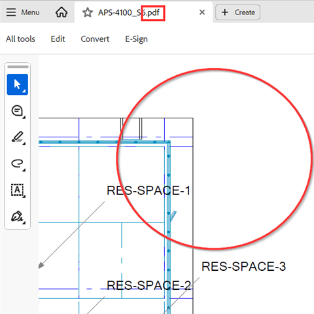Click the RES-SPACE-3 label in drawing
The width and height of the screenshot is (314, 314).
[x=243, y=266]
